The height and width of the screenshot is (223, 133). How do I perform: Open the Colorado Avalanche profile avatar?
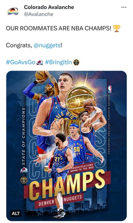[13, 11]
